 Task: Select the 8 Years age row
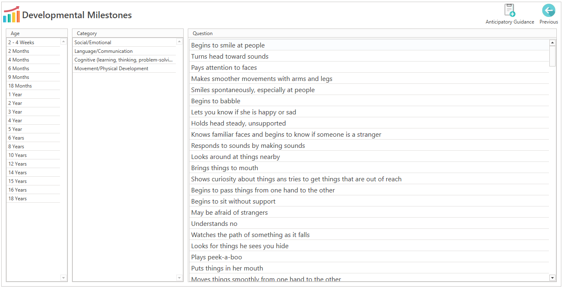click(33, 147)
